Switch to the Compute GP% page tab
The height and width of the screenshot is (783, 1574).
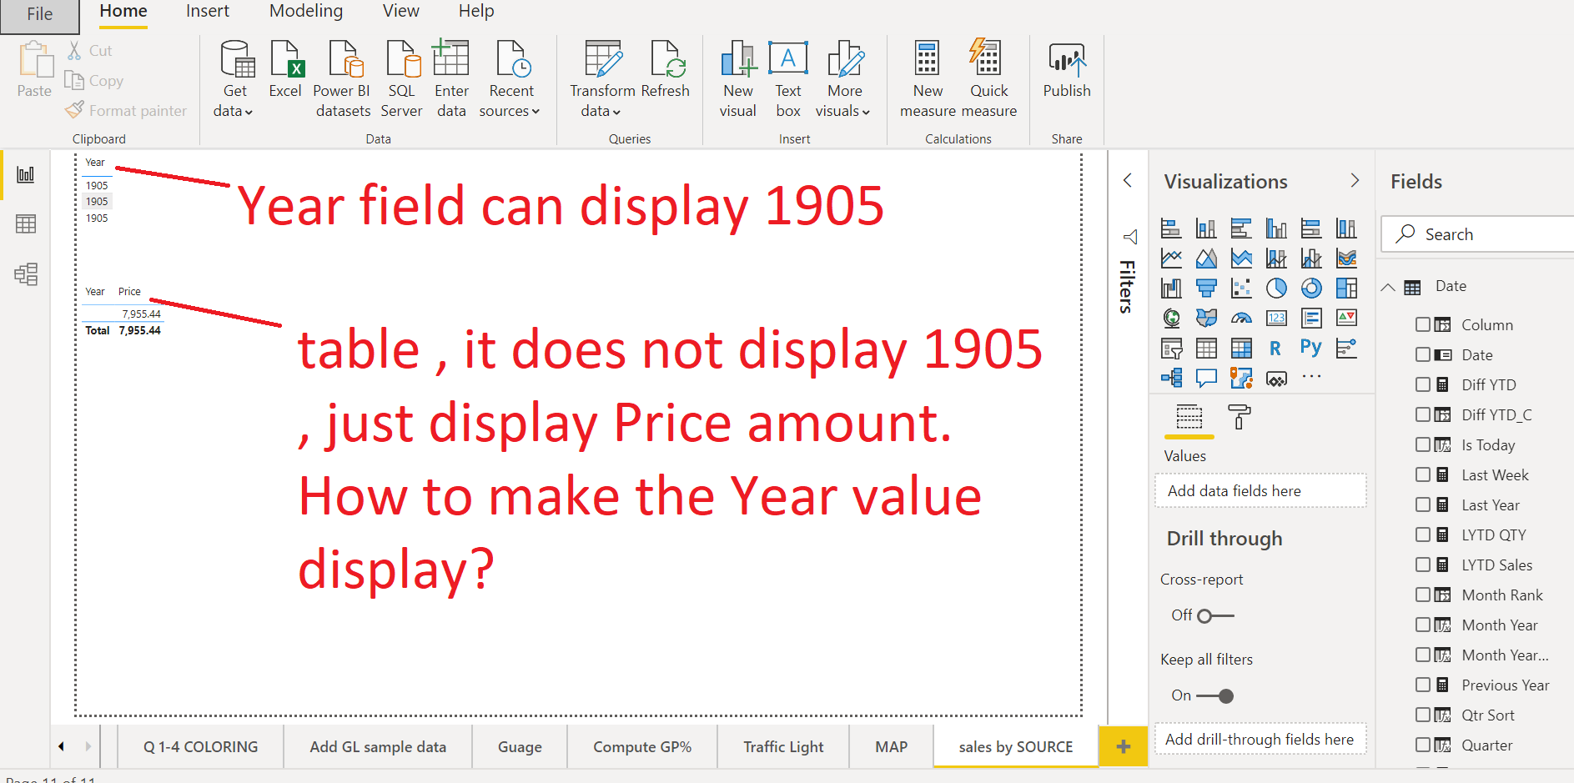(642, 747)
